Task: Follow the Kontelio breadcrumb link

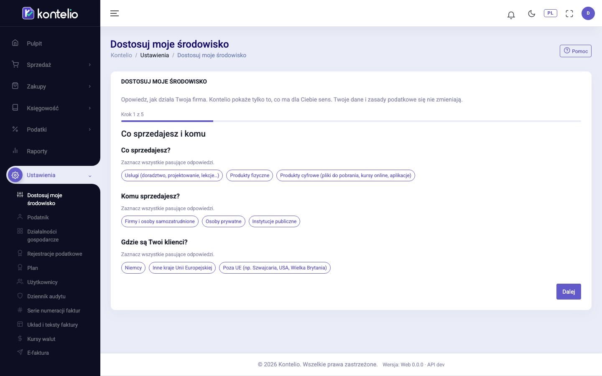Action: (x=121, y=55)
